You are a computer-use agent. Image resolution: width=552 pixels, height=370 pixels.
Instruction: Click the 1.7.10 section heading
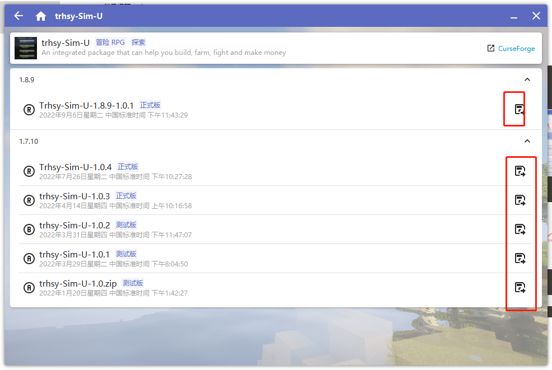coord(29,142)
